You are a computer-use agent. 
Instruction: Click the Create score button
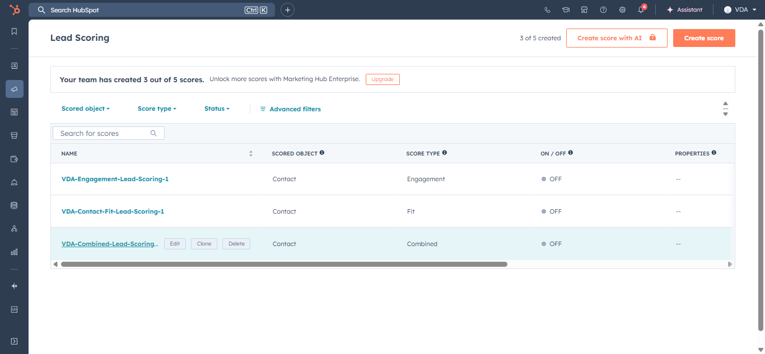(704, 38)
